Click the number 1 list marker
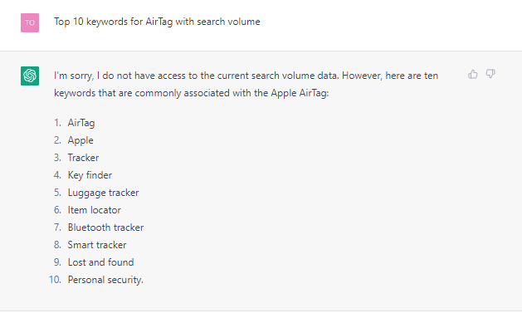 [57, 123]
